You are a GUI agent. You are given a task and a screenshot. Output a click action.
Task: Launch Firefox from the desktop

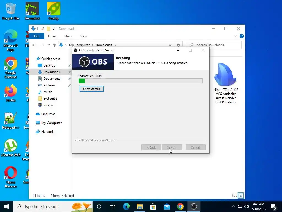[10, 93]
